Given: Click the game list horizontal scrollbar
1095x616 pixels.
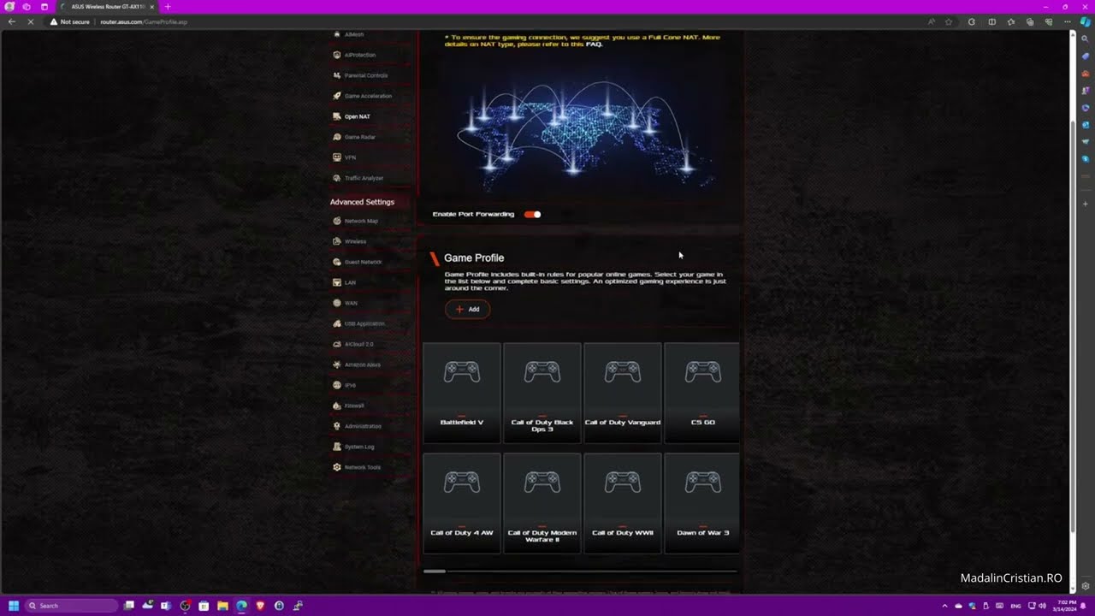Looking at the screenshot, I should 435,571.
